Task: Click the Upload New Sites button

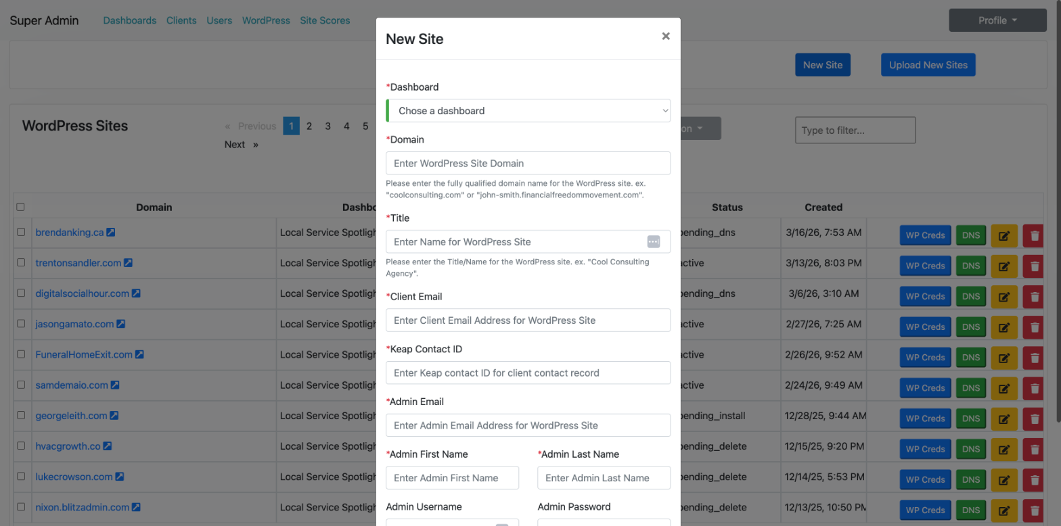Action: click(x=928, y=65)
